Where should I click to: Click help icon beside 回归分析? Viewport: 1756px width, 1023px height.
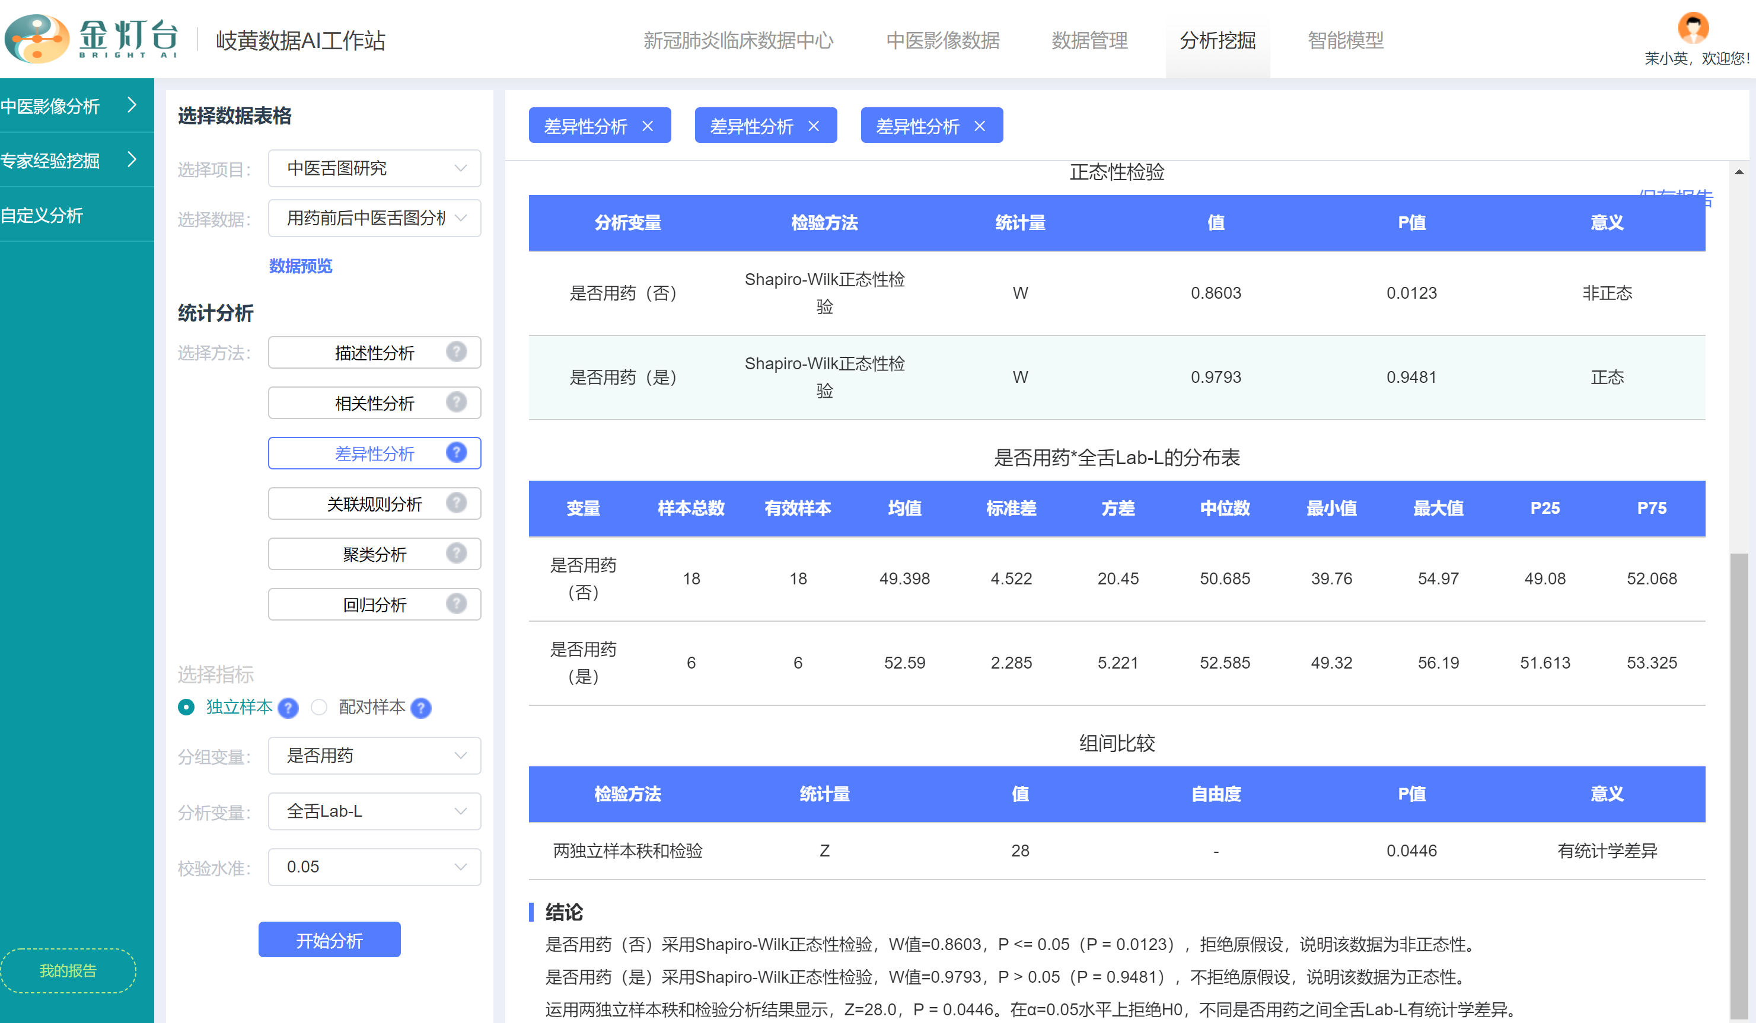[x=457, y=604]
